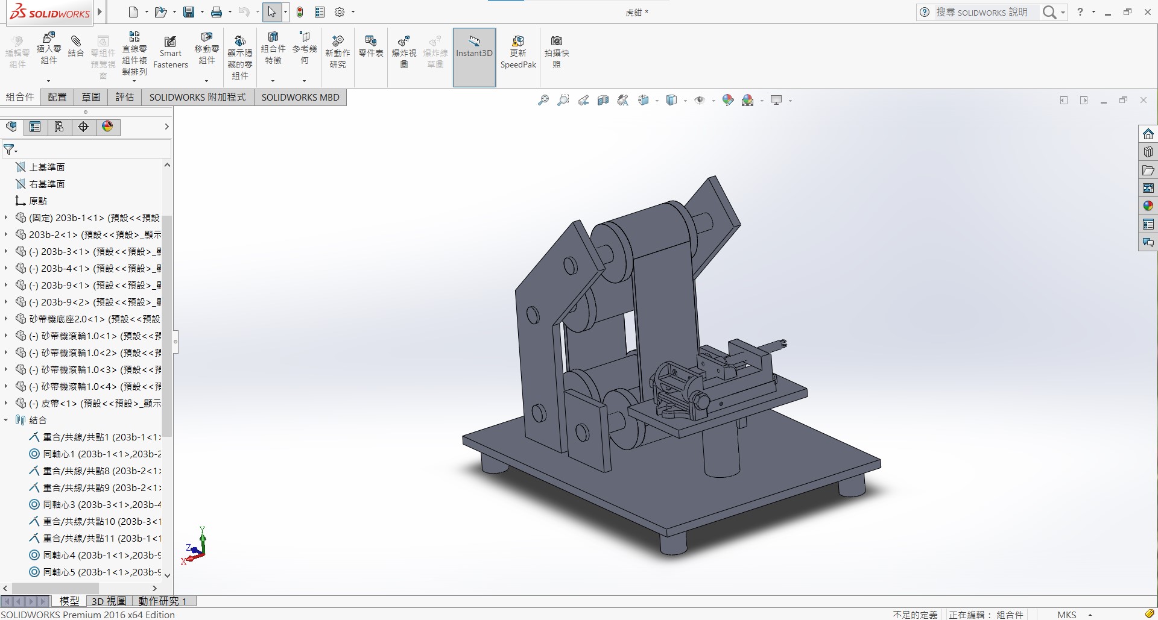Switch to the 評估 ribbon tab

pos(125,97)
